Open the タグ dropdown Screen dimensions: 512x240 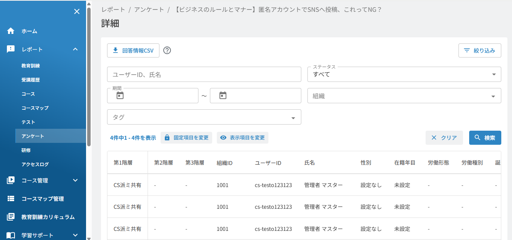pos(204,117)
